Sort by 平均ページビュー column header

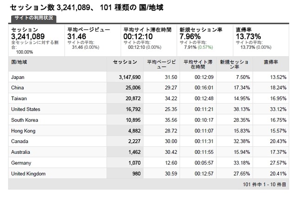[161, 64]
